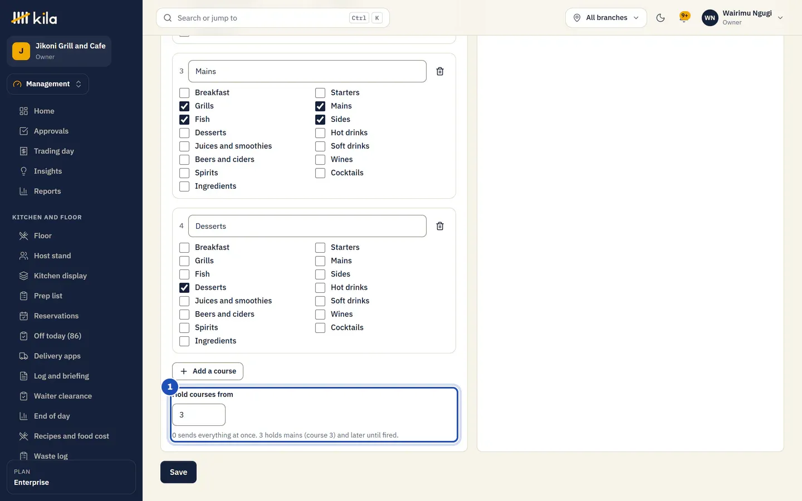802x501 pixels.
Task: Edit the Mains course name field
Action: (307, 71)
